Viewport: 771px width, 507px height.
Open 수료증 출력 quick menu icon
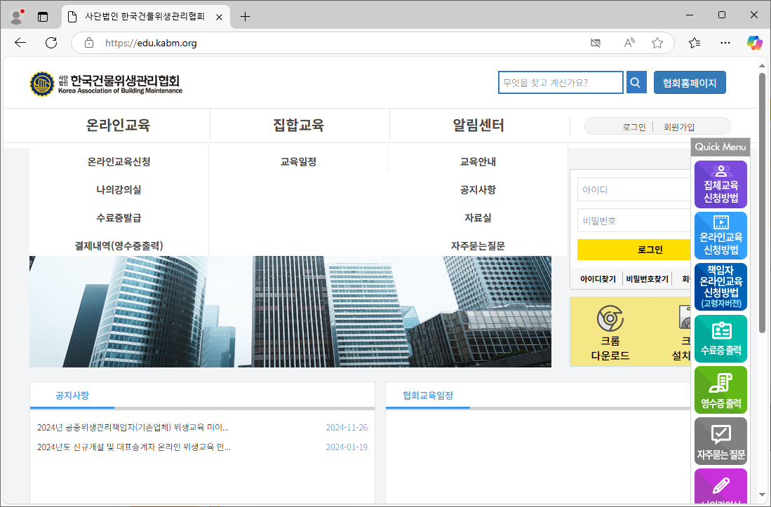721,339
